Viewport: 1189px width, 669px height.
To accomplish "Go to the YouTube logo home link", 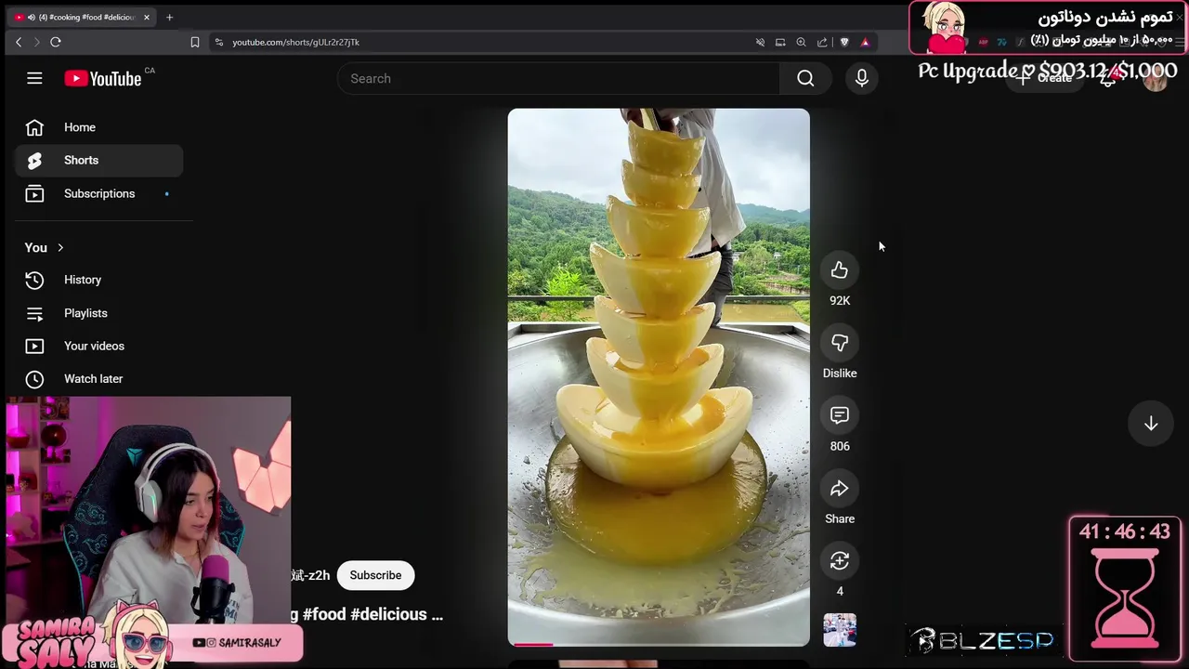I will tap(103, 79).
